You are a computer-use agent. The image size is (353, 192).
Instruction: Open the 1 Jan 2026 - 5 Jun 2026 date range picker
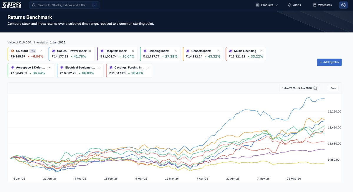pyautogui.click(x=299, y=88)
